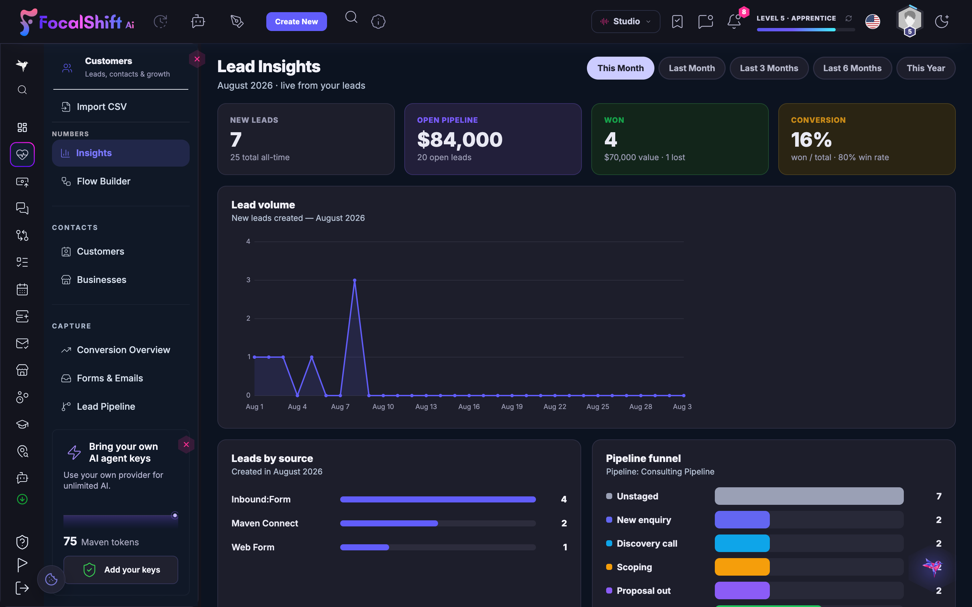This screenshot has width=972, height=607.
Task: Click the Inbound:Form source bar
Action: pos(438,499)
